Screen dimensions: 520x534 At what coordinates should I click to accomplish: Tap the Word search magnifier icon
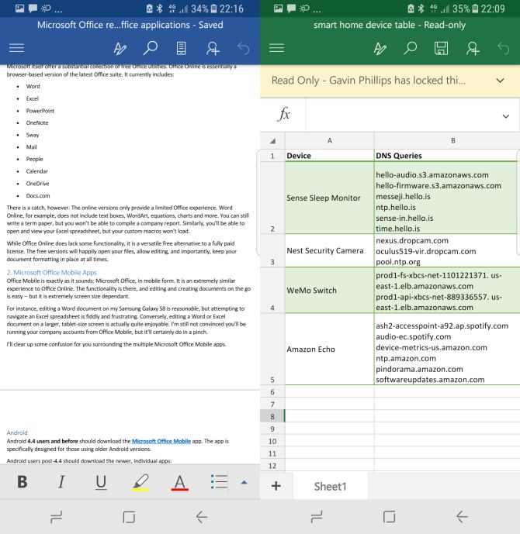pyautogui.click(x=151, y=49)
